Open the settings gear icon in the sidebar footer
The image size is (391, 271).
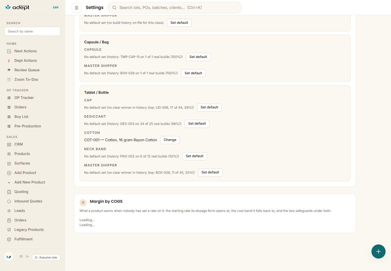21,256
